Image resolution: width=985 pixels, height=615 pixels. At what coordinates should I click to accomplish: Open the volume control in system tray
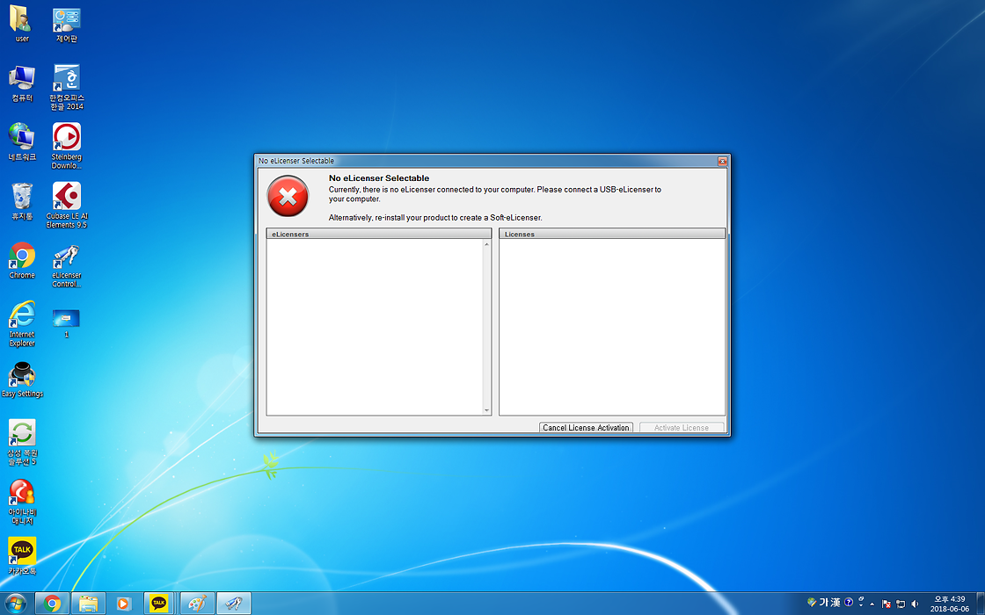click(915, 604)
